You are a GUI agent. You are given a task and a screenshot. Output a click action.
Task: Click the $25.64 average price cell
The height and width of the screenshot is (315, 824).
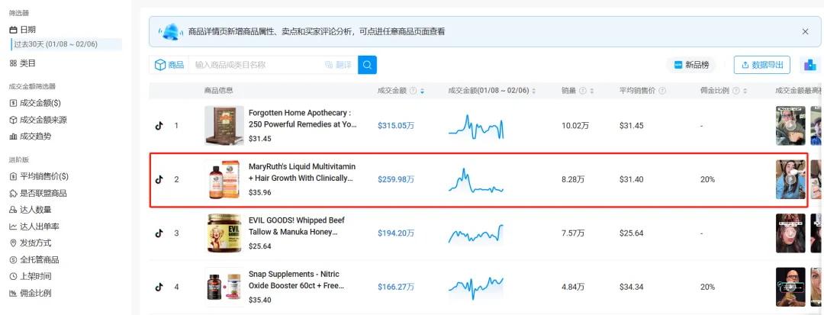click(631, 233)
